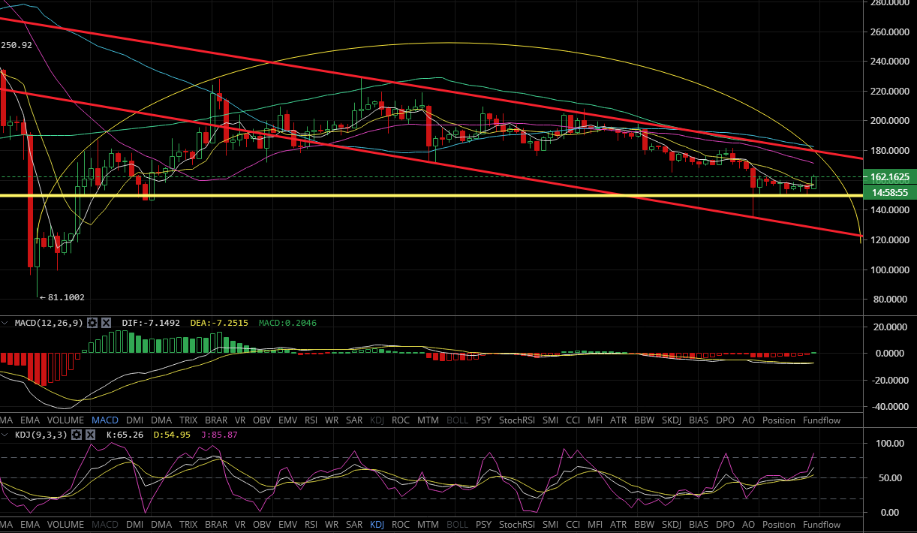Select TRIX in the KDJ panel's indicator row
The image size is (917, 533).
click(189, 524)
